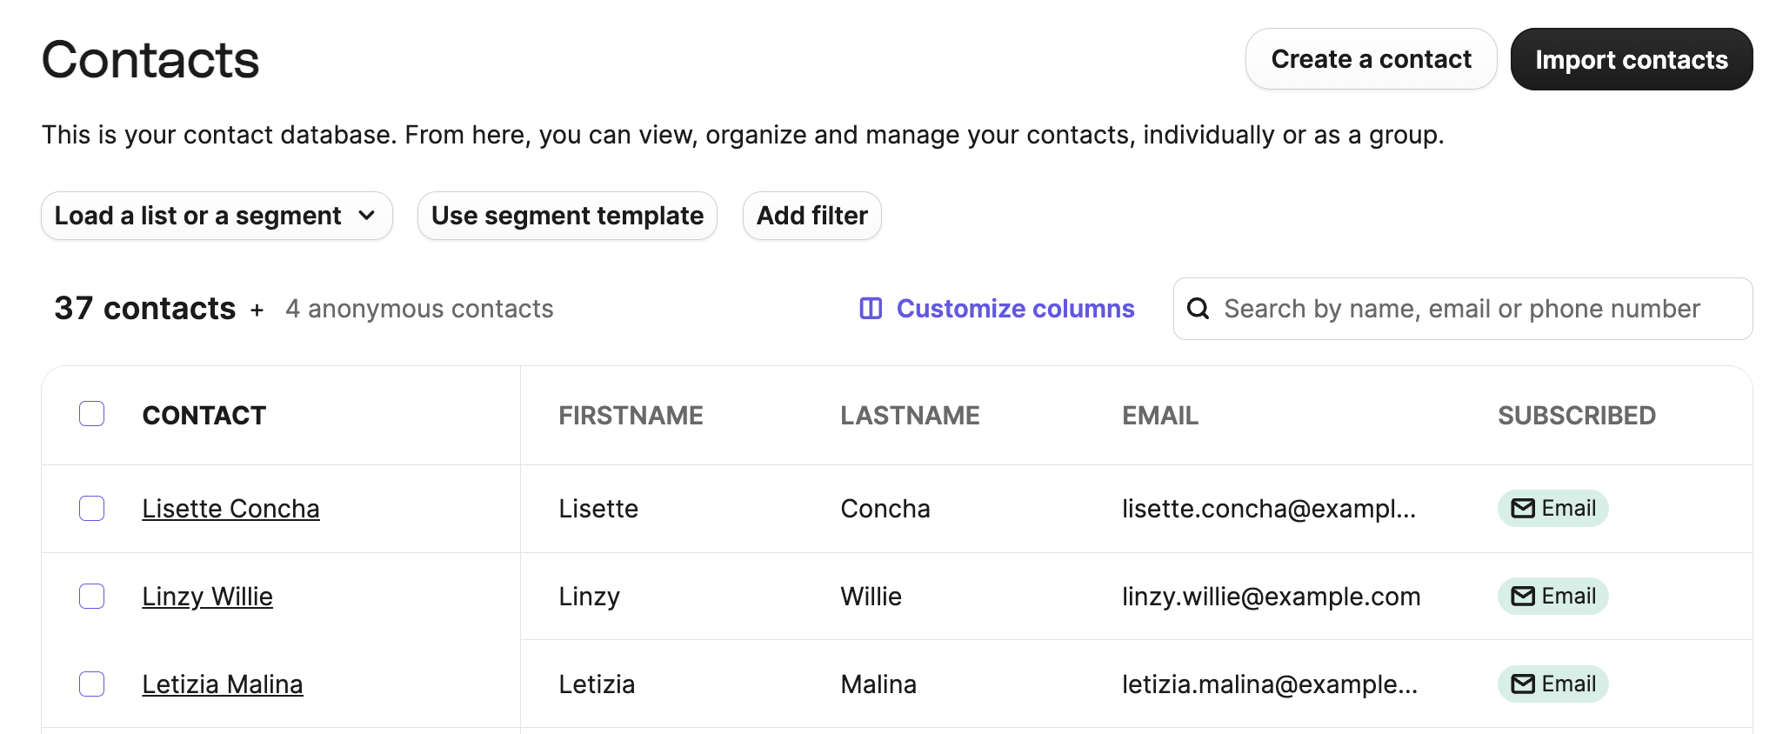Check the box for Linzy Willie

[92, 597]
